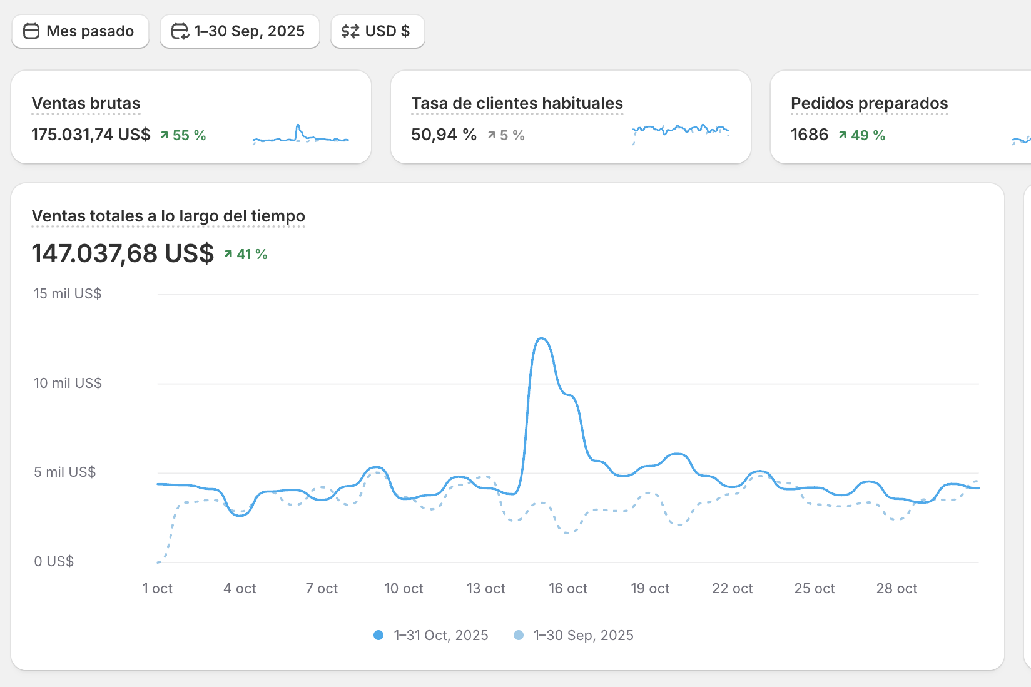The height and width of the screenshot is (687, 1031).
Task: Click the calendar icon in Mes pasado button
Action: [x=31, y=31]
